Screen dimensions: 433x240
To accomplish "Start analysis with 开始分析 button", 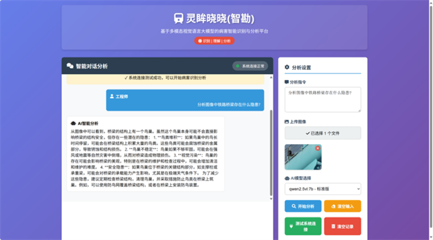I will pyautogui.click(x=303, y=206).
